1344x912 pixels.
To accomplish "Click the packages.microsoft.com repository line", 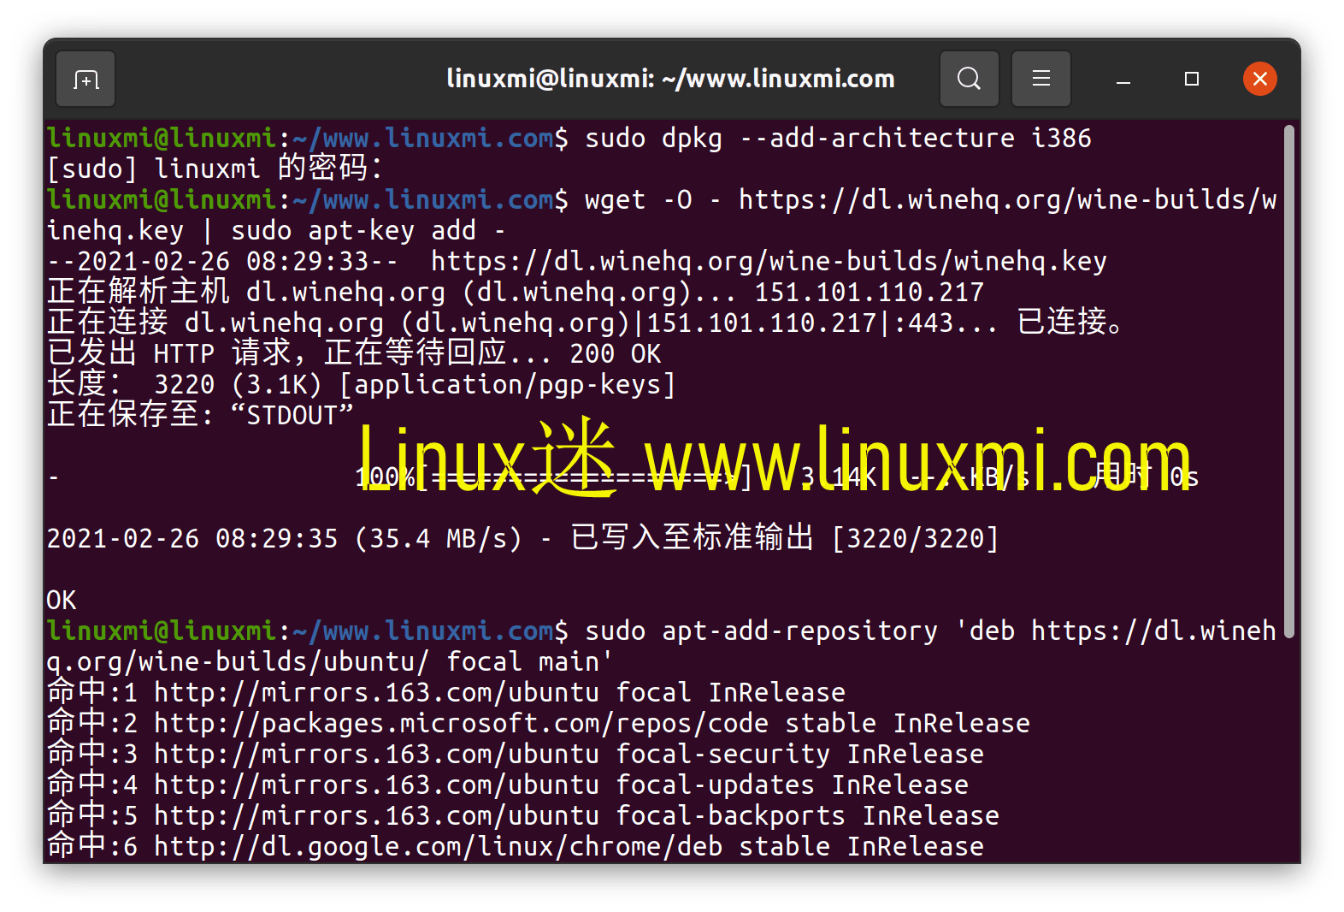I will [539, 724].
